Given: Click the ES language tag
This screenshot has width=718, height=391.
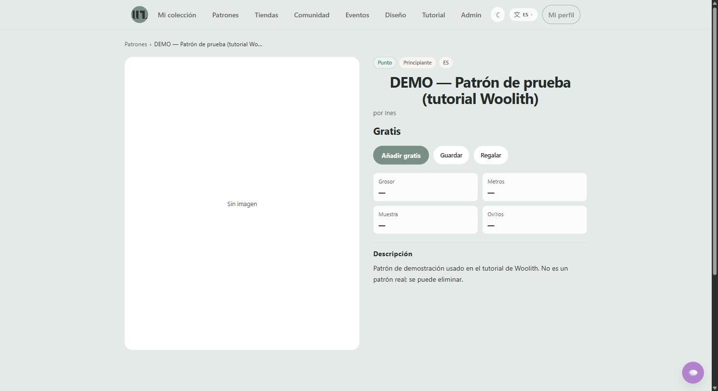Looking at the screenshot, I should 446,63.
